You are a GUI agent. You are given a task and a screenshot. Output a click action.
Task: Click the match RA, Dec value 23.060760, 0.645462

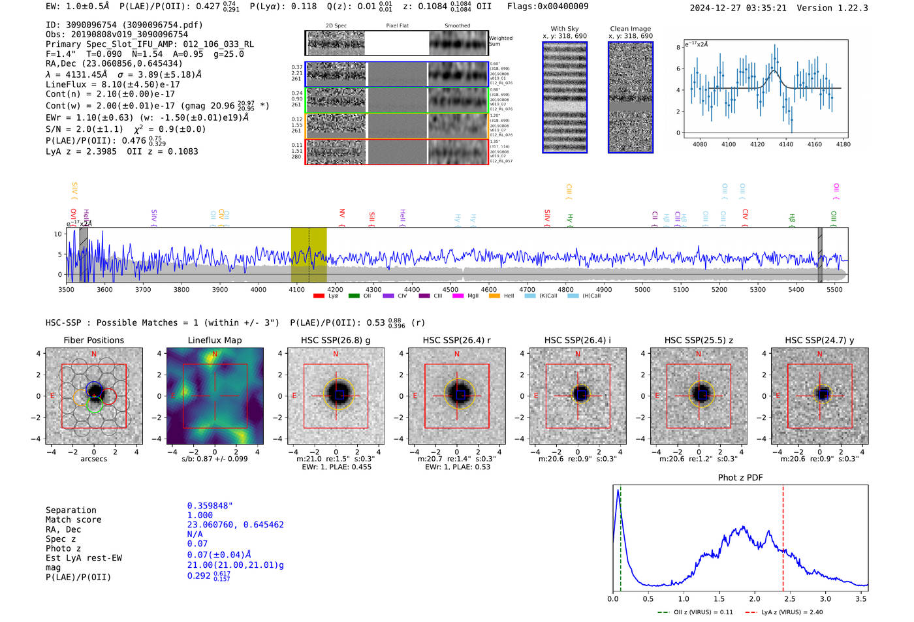[236, 525]
